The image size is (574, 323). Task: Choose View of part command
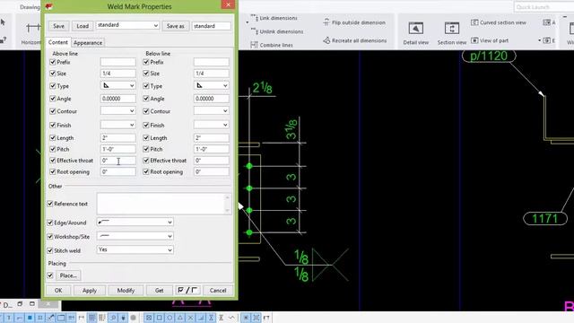point(490,40)
